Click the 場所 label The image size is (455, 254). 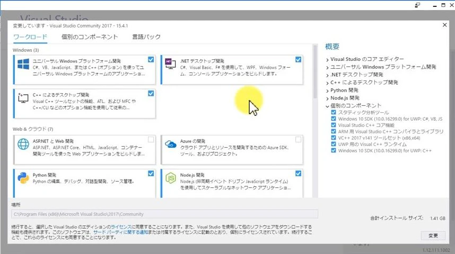(16, 205)
